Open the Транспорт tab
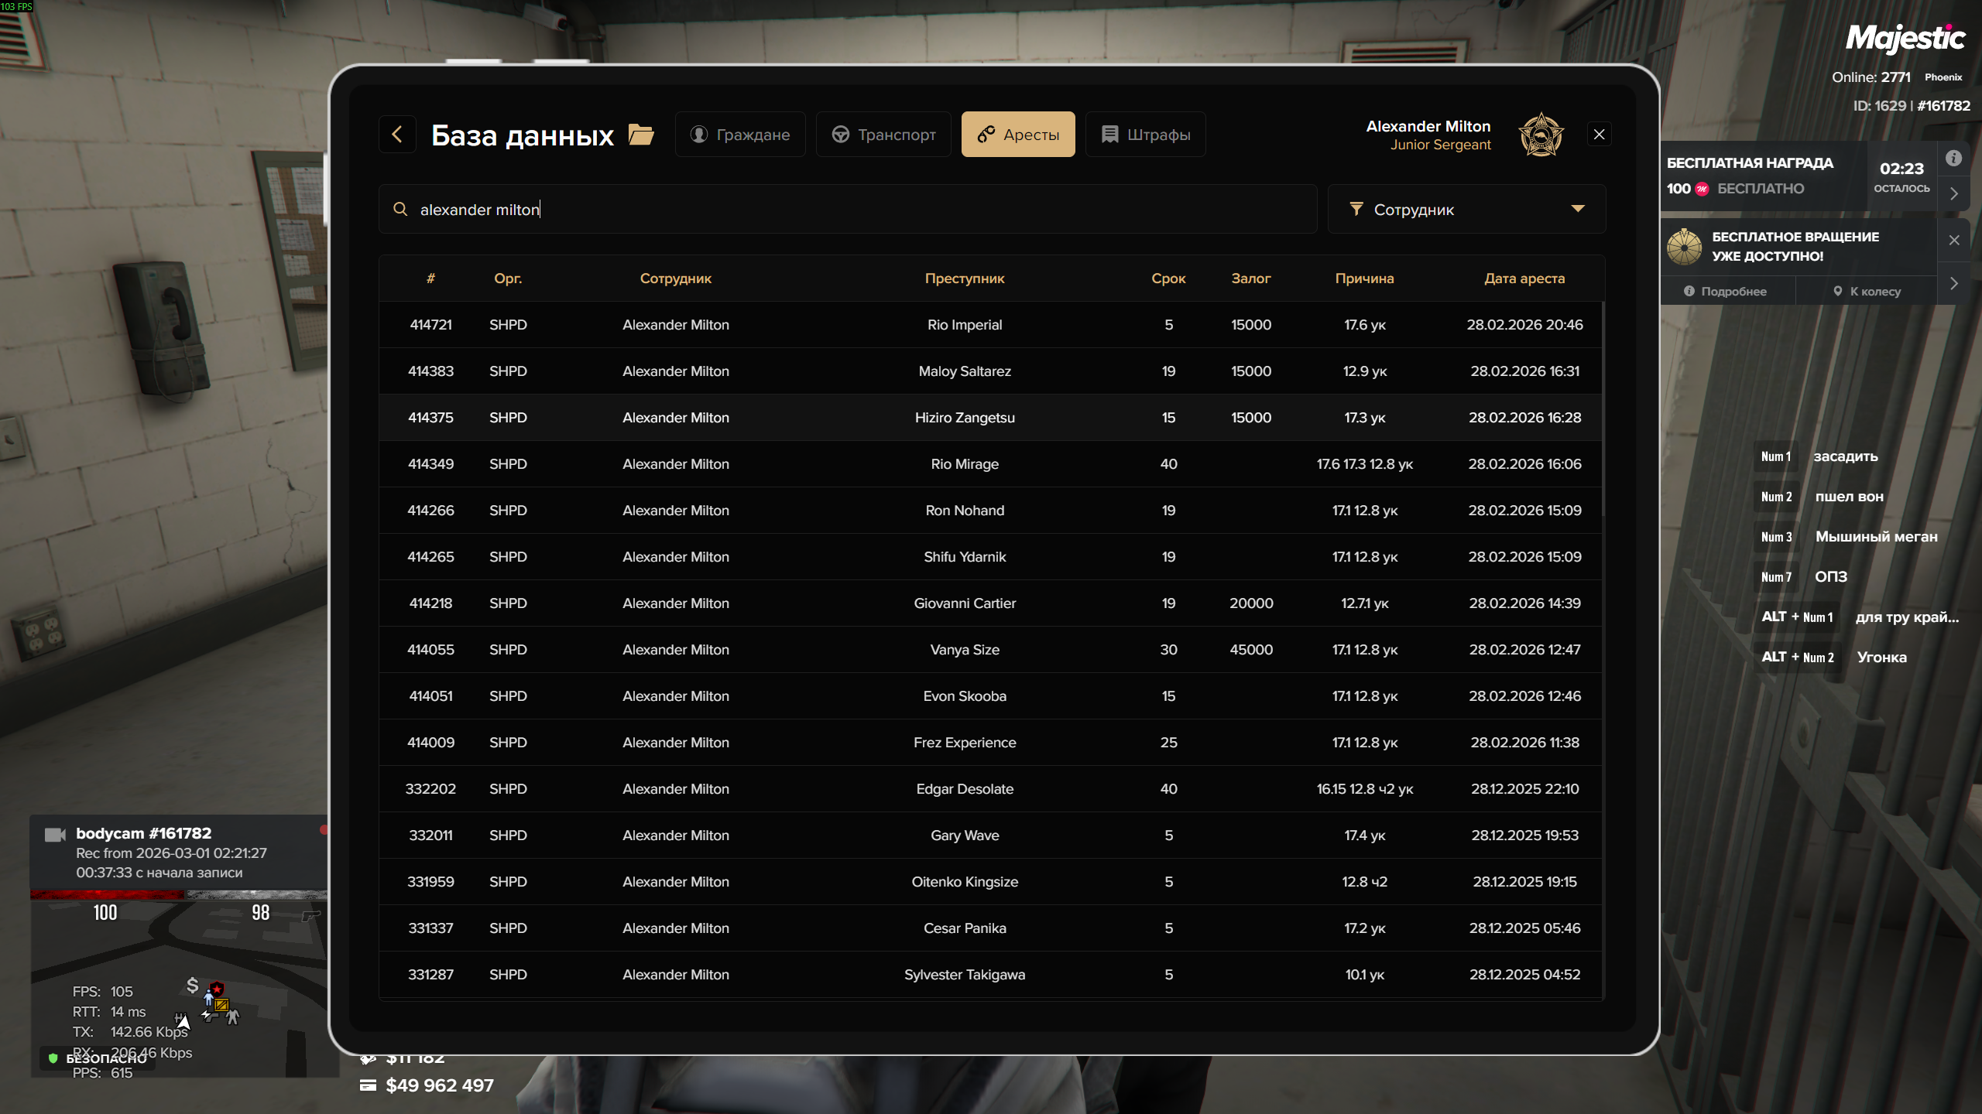This screenshot has width=1982, height=1114. (x=883, y=135)
